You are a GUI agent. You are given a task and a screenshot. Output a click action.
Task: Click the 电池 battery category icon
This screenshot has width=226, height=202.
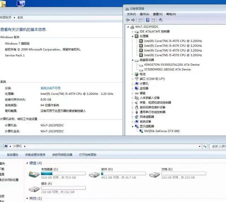pyautogui.click(x=137, y=74)
